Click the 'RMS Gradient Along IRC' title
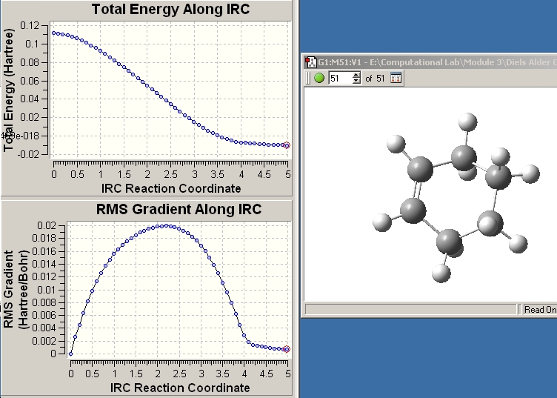Image resolution: width=557 pixels, height=398 pixels. (179, 209)
